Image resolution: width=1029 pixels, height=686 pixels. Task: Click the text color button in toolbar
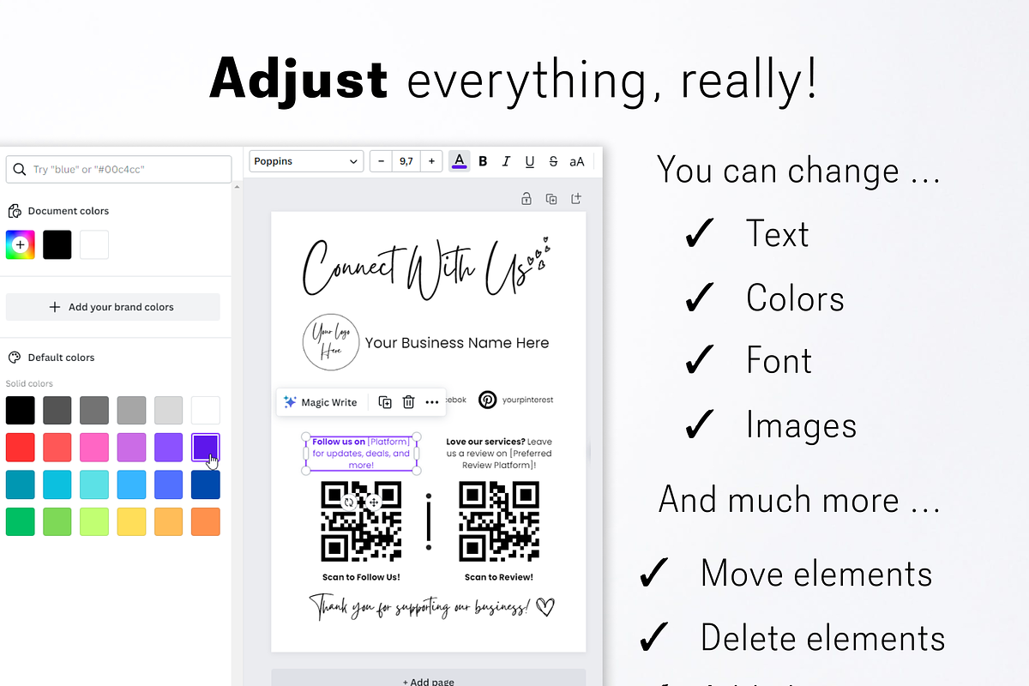tap(460, 161)
